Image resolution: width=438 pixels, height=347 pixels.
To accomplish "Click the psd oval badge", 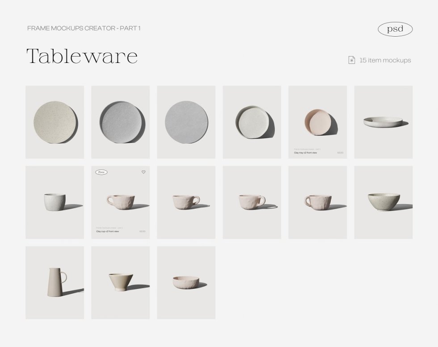I will click(x=395, y=29).
